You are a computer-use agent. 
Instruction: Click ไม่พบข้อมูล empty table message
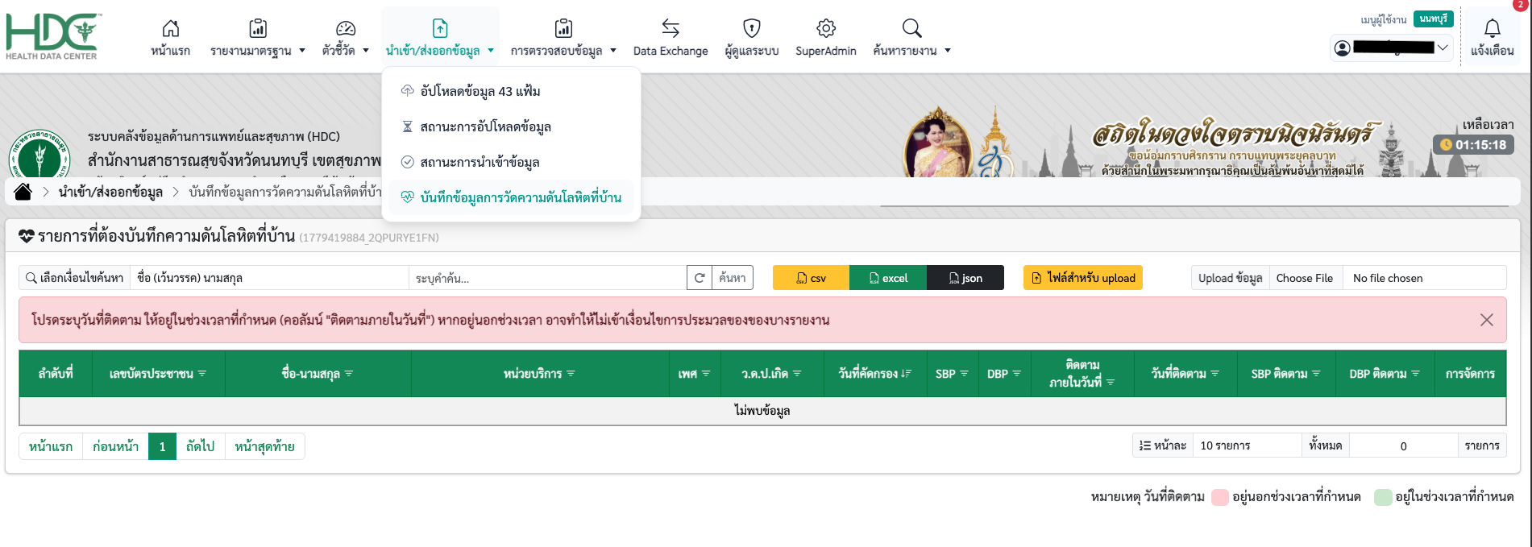click(762, 411)
